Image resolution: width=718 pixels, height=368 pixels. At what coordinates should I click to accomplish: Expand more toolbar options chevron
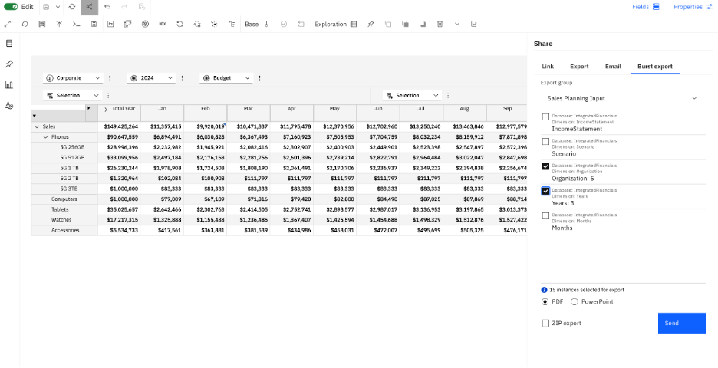[457, 25]
